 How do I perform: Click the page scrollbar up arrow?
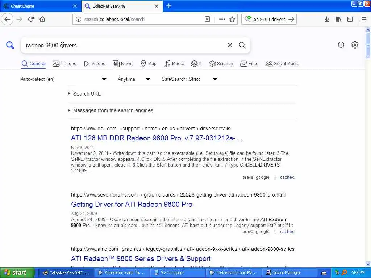(368, 30)
